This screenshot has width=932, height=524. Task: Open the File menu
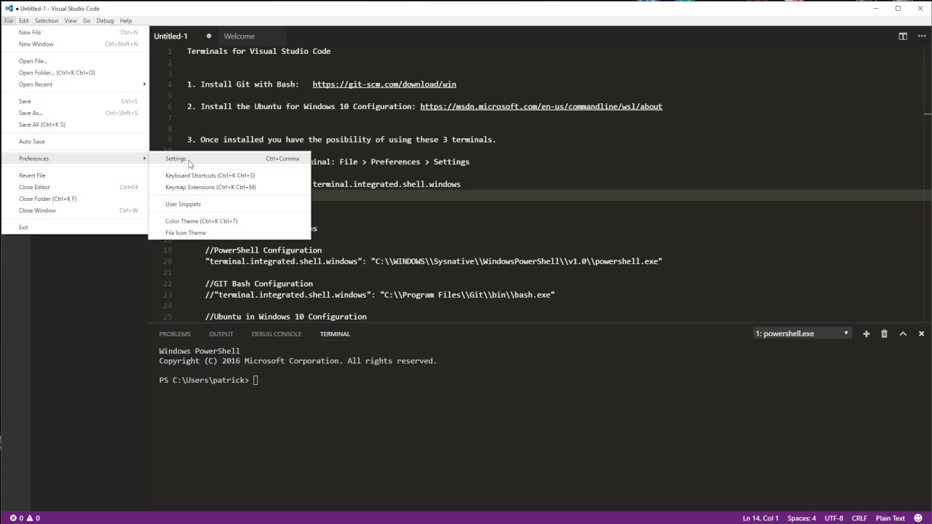tap(9, 21)
